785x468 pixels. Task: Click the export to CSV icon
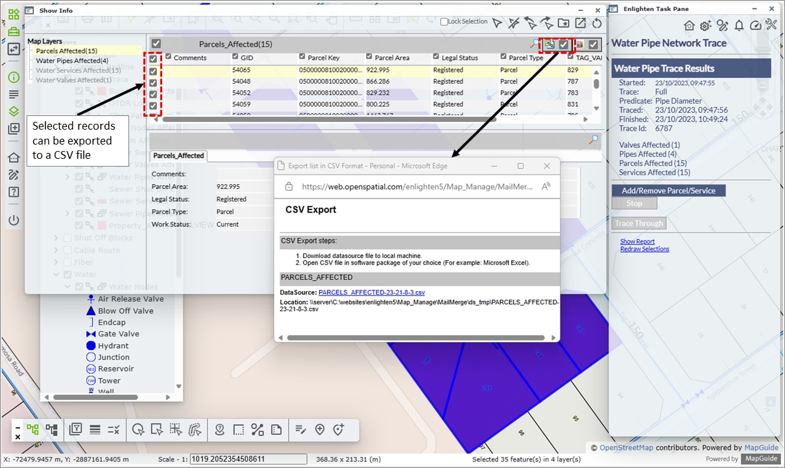(x=549, y=44)
